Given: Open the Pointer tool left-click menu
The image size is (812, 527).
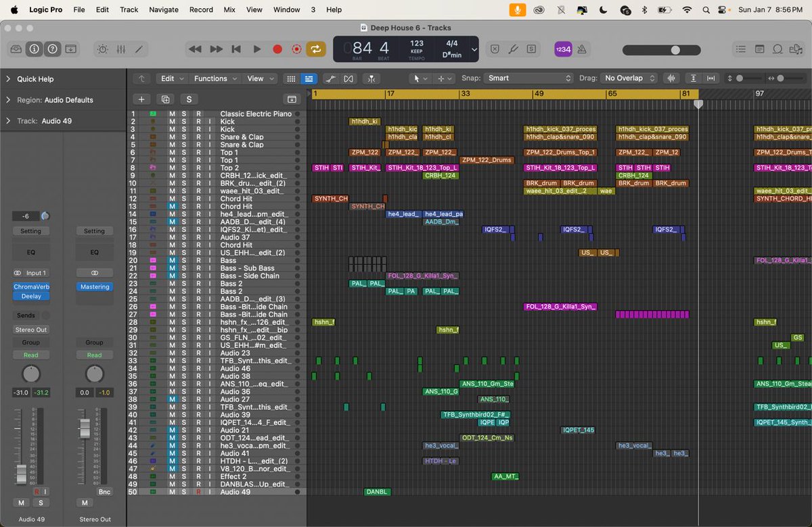Looking at the screenshot, I should [x=419, y=78].
